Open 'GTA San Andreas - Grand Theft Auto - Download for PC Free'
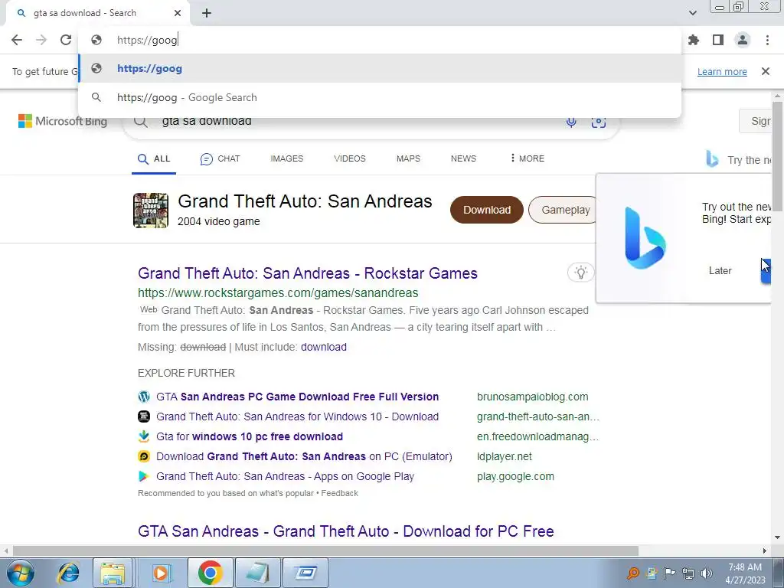The image size is (784, 588). [x=345, y=531]
